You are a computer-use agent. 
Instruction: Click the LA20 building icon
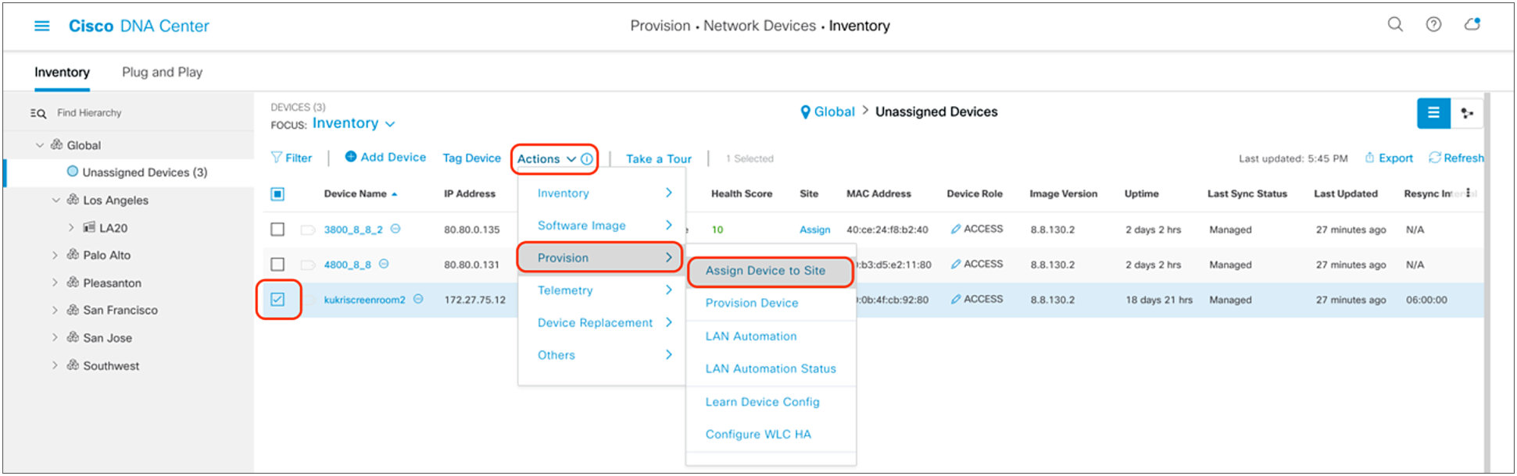coord(89,227)
